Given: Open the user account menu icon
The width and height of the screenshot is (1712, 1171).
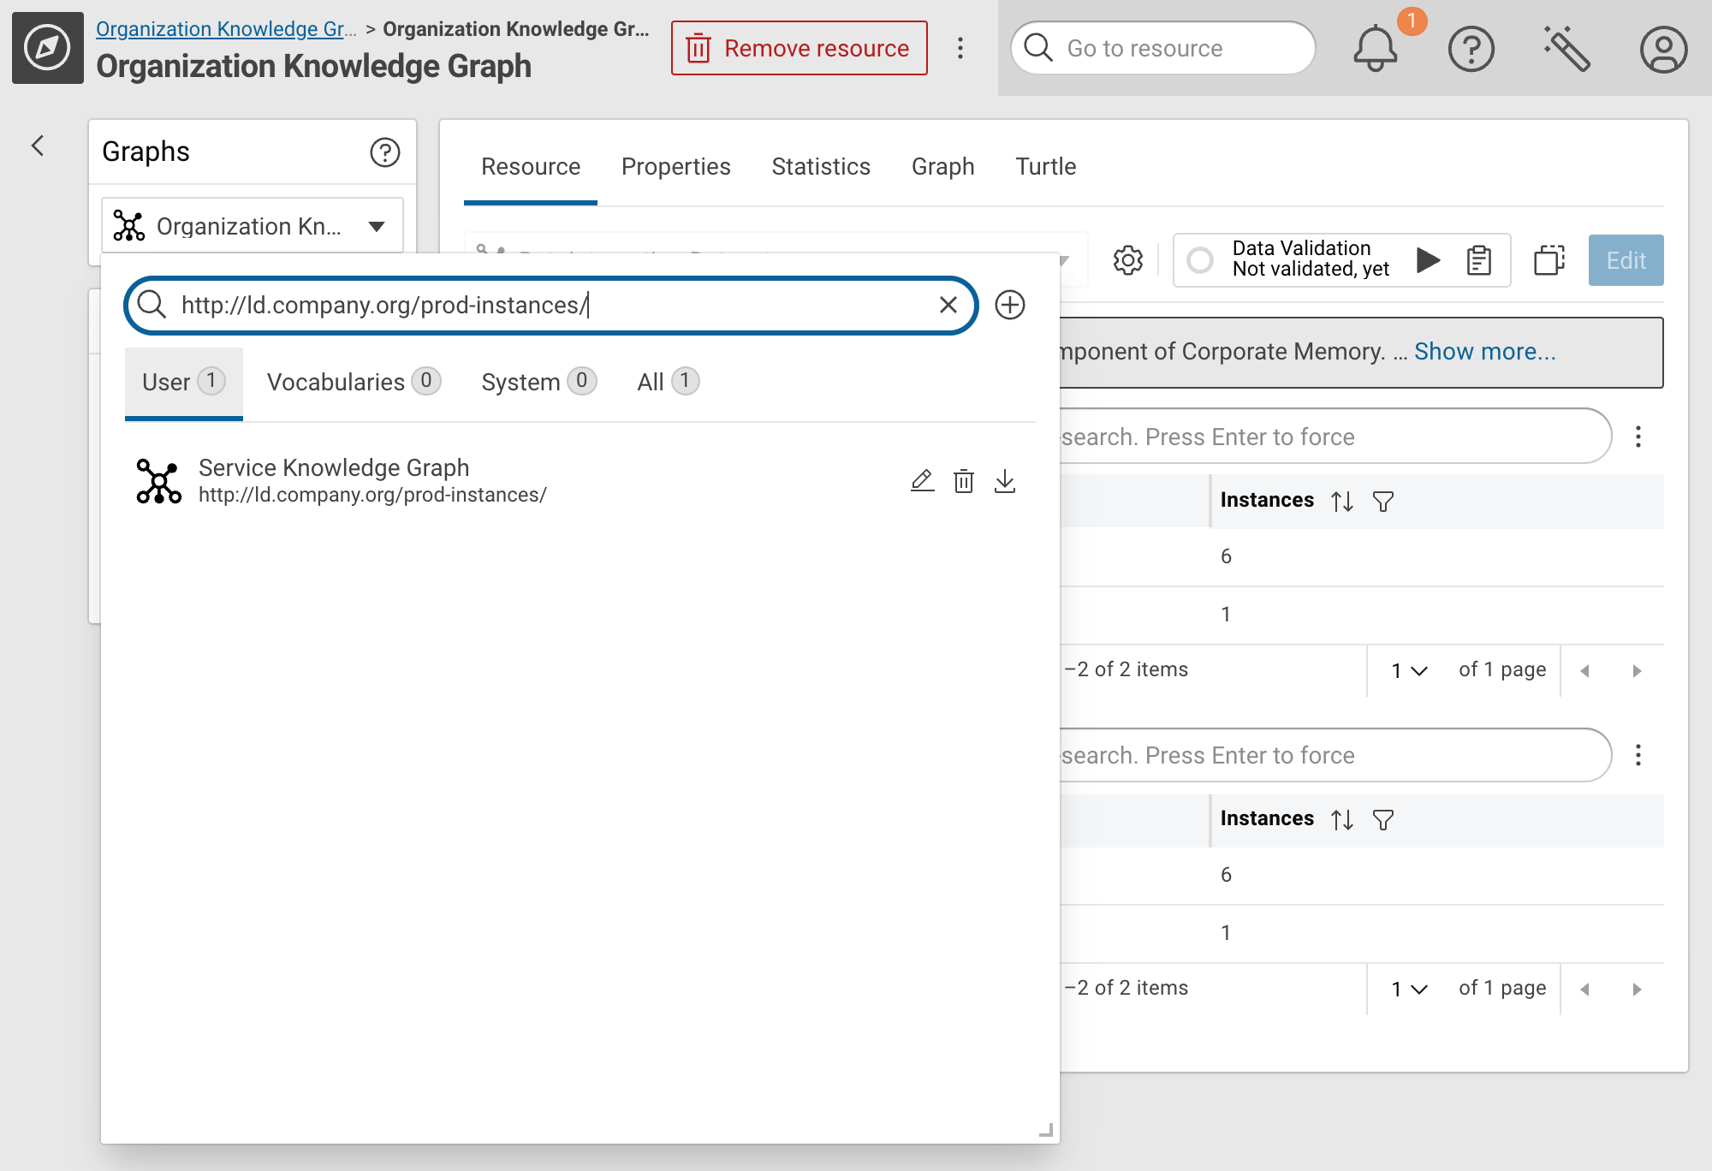Looking at the screenshot, I should tap(1663, 49).
